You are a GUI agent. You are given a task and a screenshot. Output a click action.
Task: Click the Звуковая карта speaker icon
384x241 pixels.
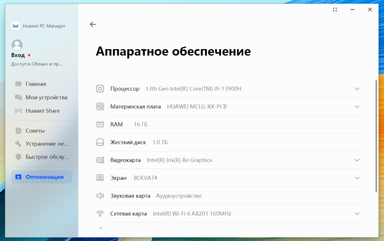click(100, 196)
